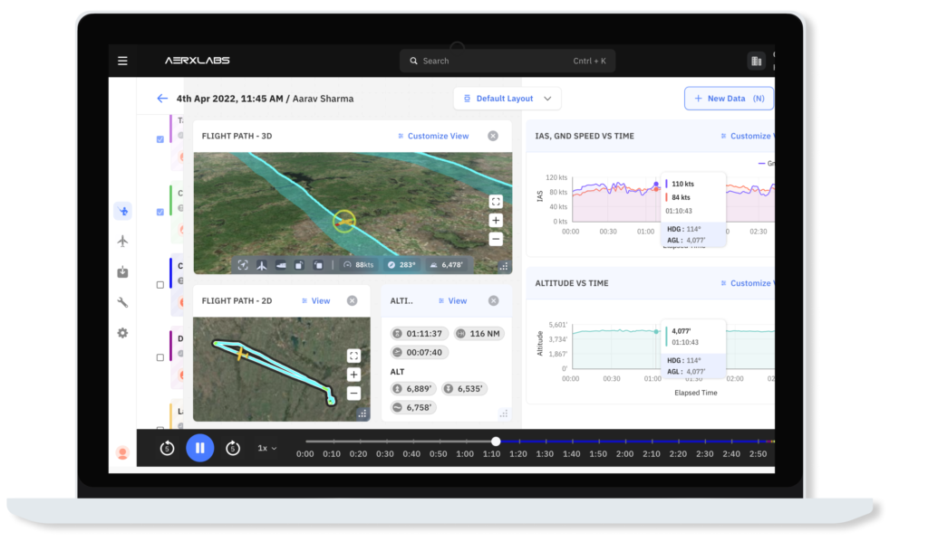Click the center-on-aircraft icon in the 3D toolbar
Image resolution: width=928 pixels, height=551 pixels.
point(243,265)
